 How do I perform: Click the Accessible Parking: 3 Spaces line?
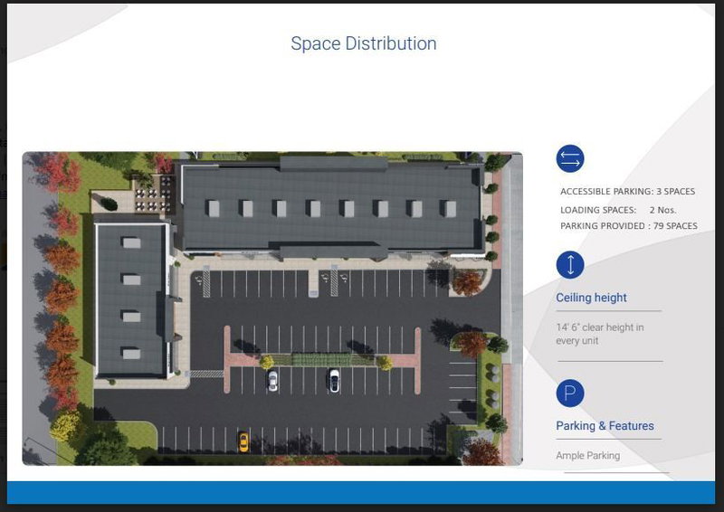tap(627, 192)
